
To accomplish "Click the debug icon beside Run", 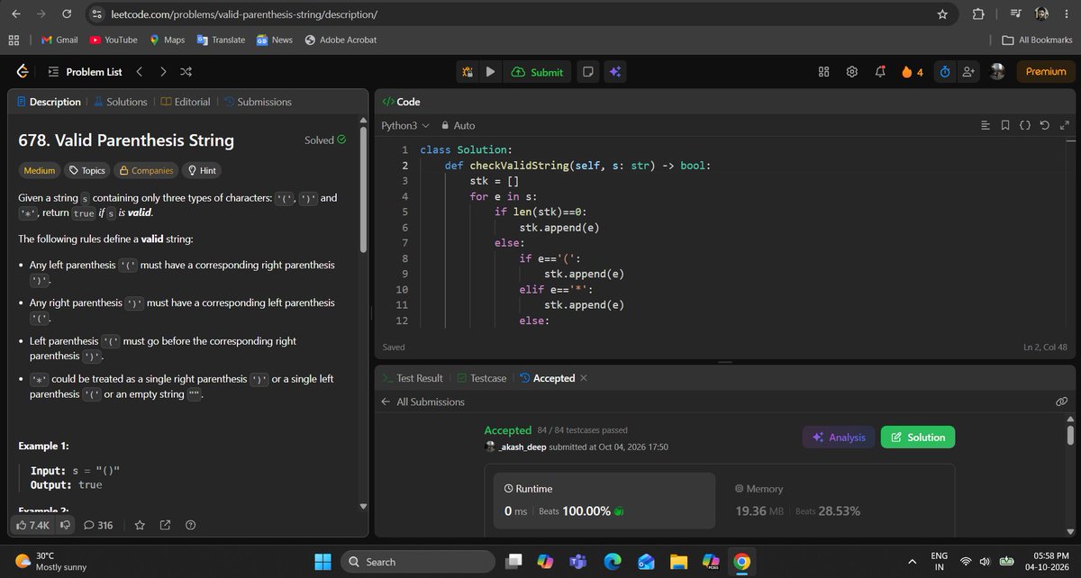I will [x=468, y=72].
